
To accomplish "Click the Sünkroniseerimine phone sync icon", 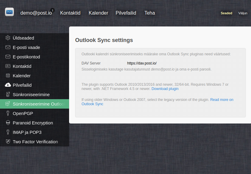I will [x=8, y=94].
